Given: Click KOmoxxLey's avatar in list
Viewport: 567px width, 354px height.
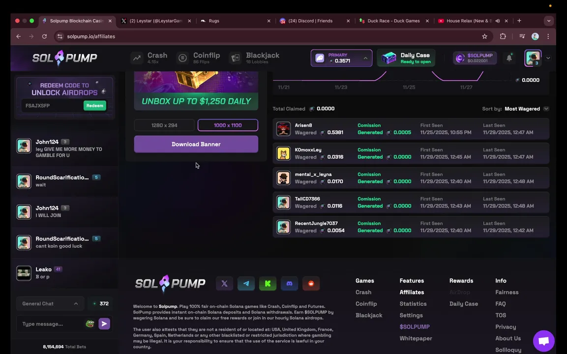Looking at the screenshot, I should (283, 153).
